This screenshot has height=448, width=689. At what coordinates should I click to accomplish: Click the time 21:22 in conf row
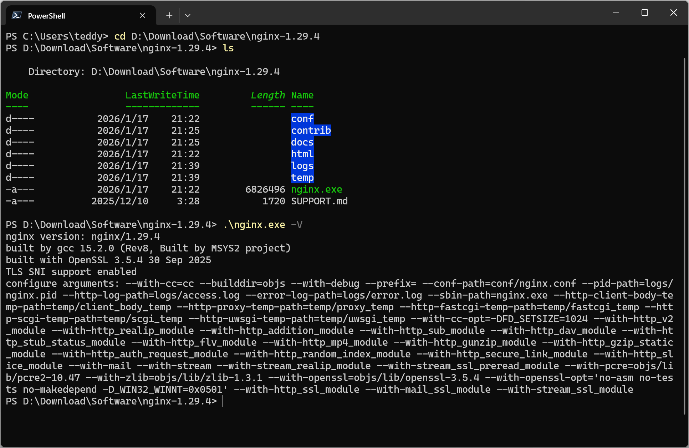tap(185, 119)
